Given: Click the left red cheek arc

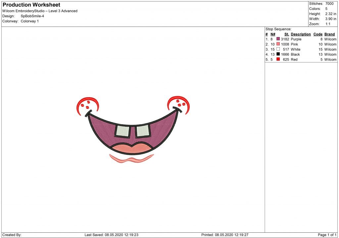Looking at the screenshot, I should [87, 106].
